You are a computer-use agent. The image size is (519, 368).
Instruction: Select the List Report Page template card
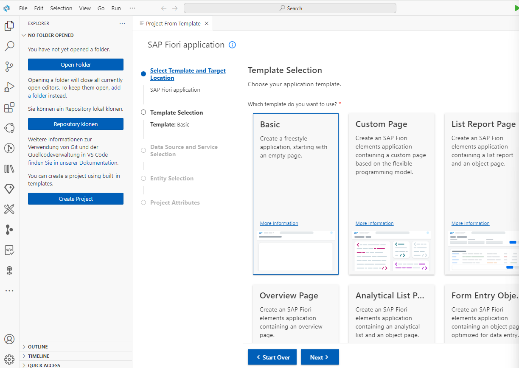[x=482, y=194]
